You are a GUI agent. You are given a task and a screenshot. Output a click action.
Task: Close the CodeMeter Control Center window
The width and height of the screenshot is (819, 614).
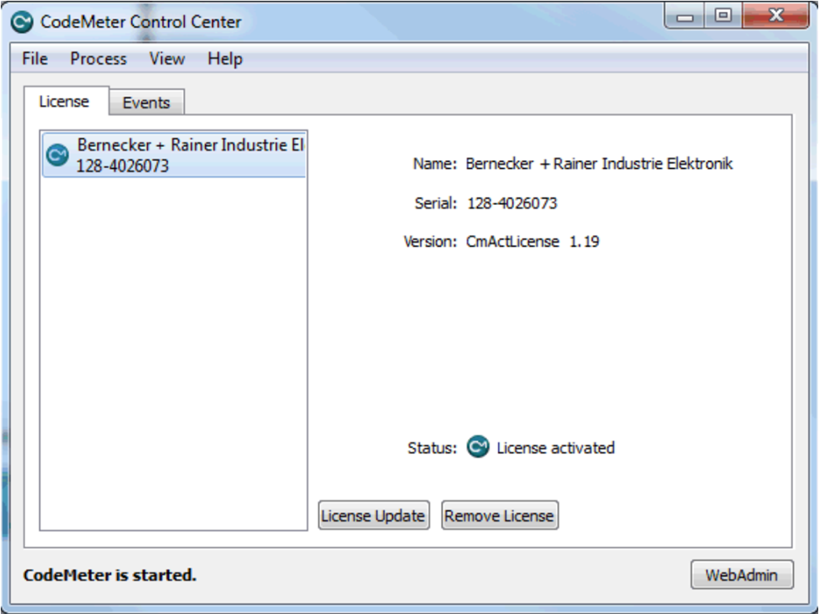774,17
